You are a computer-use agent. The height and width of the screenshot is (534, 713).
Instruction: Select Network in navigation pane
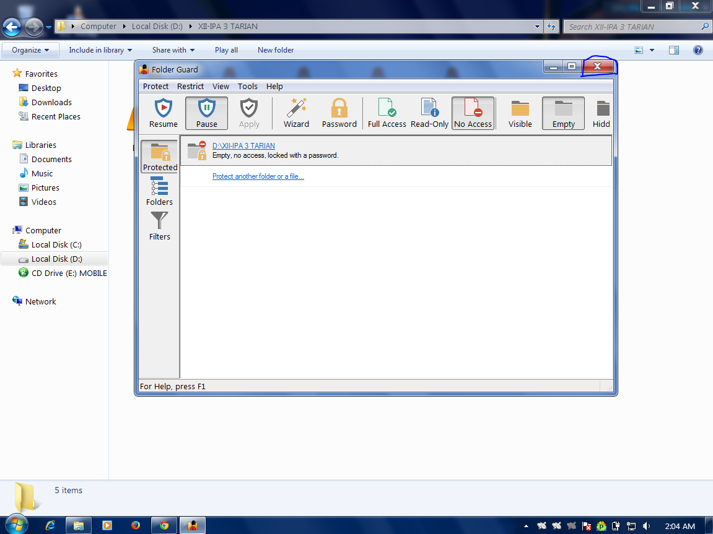coord(40,301)
